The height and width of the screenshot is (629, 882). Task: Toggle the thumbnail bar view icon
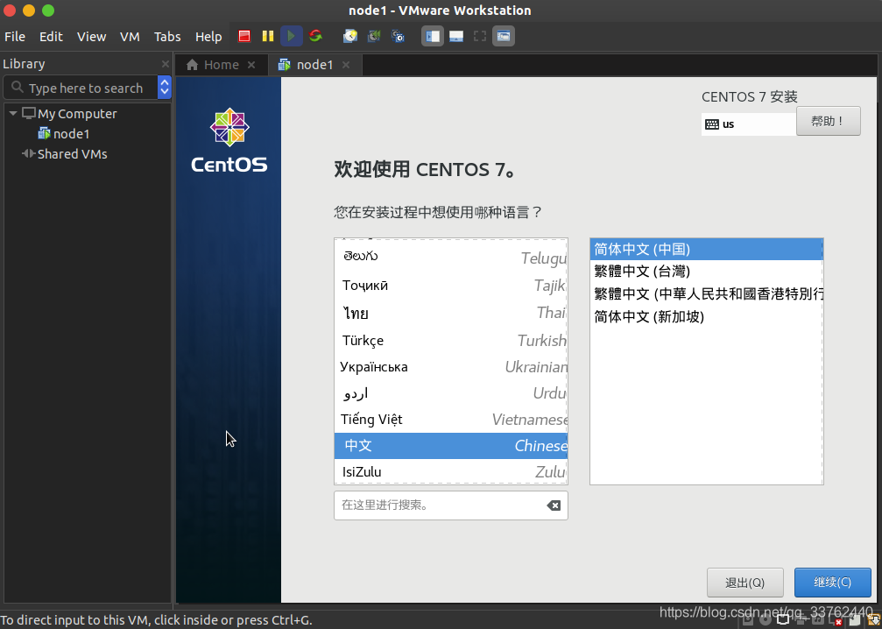(x=456, y=37)
